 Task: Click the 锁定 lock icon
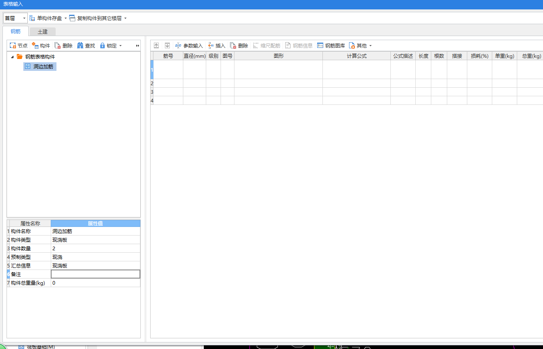point(102,45)
